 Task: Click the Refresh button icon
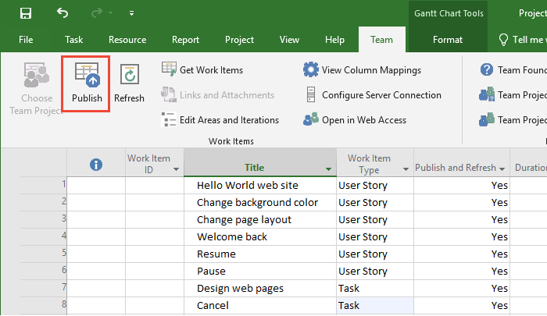[130, 74]
